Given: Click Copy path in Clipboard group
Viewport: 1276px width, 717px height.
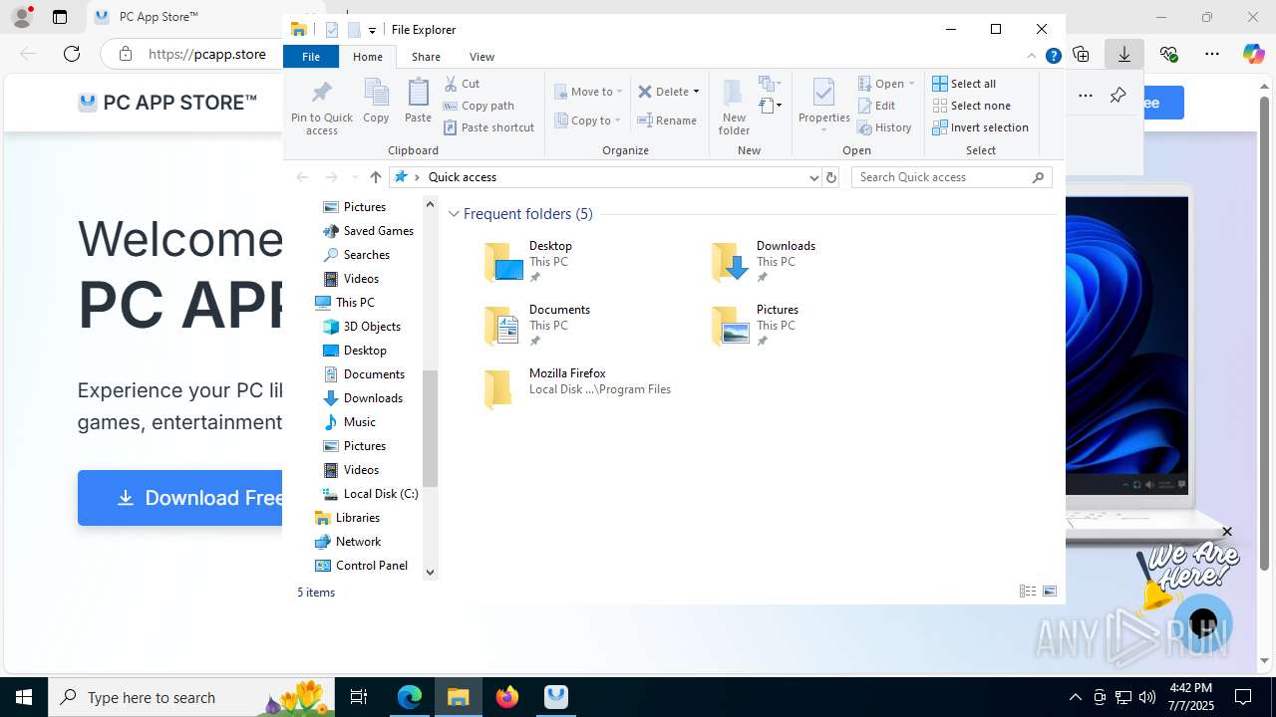Looking at the screenshot, I should (478, 106).
